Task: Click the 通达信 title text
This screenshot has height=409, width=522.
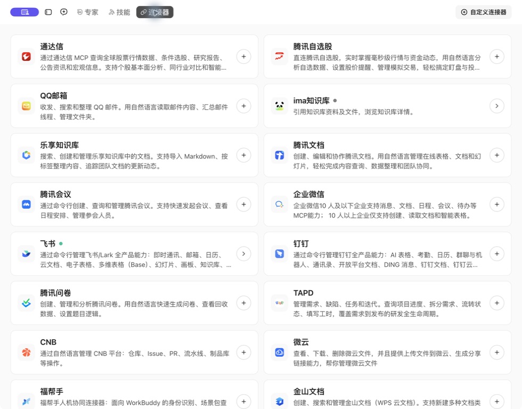Action: [52, 46]
